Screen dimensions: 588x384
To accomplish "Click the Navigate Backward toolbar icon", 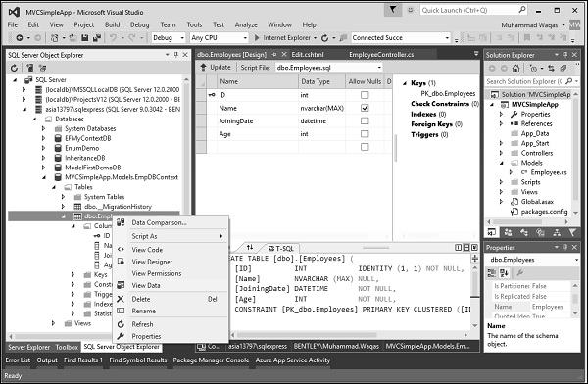I will 20,38.
